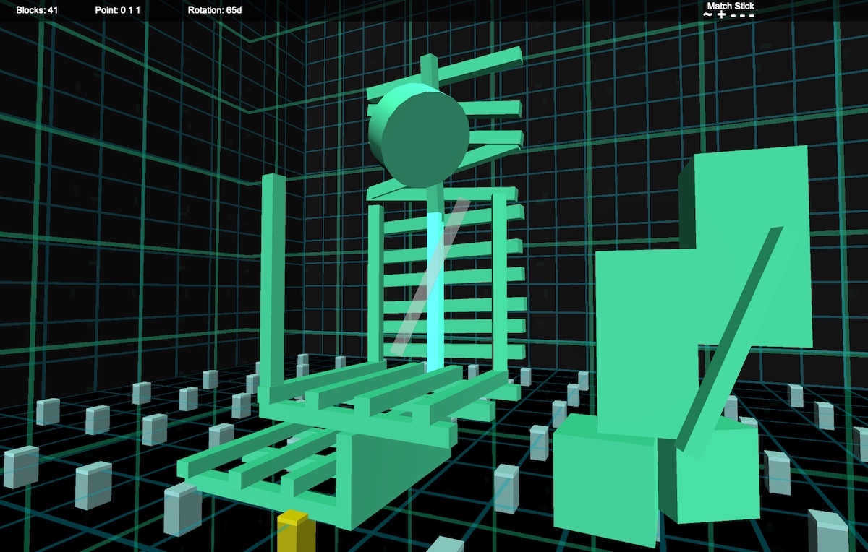Click the translucent ghost stick preview
This screenshot has width=868, height=552.
tap(430, 276)
